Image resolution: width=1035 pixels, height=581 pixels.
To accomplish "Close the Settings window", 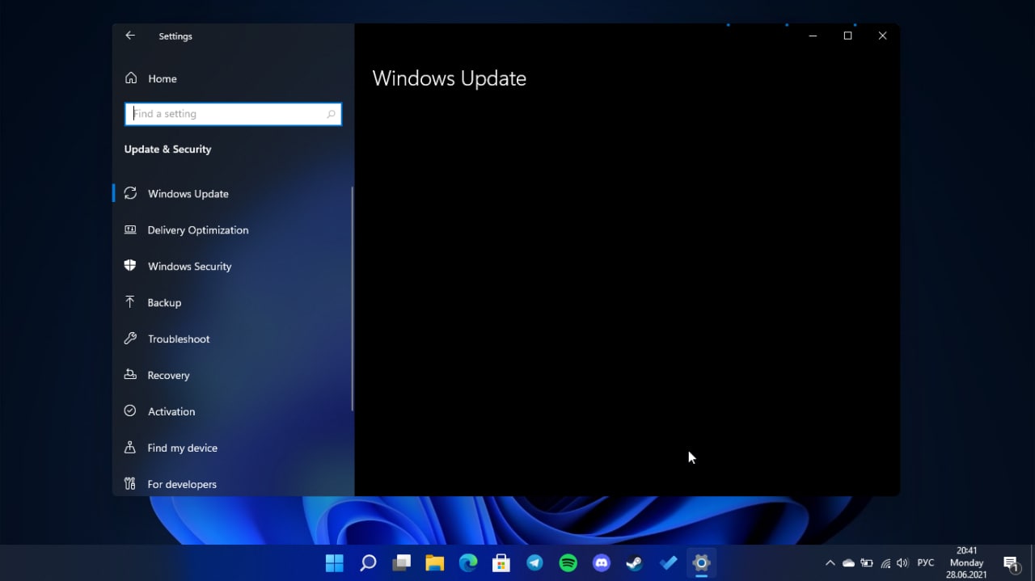I will point(882,36).
